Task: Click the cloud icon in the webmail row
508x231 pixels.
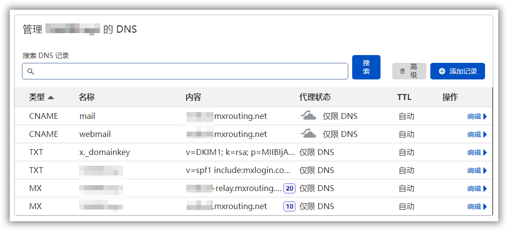Action: pos(308,134)
